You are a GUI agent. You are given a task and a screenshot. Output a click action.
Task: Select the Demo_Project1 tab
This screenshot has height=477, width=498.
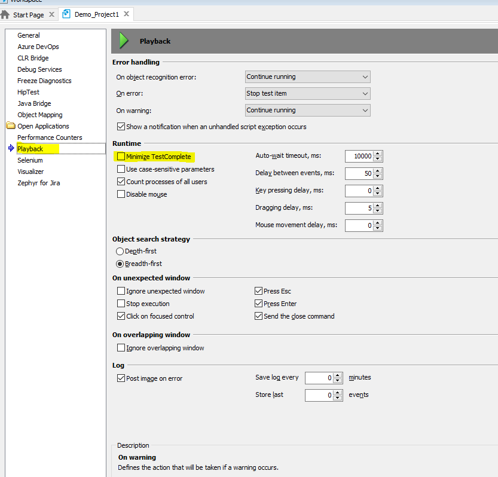coord(96,14)
